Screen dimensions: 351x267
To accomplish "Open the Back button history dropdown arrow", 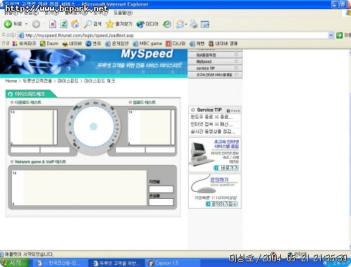I will point(27,24).
